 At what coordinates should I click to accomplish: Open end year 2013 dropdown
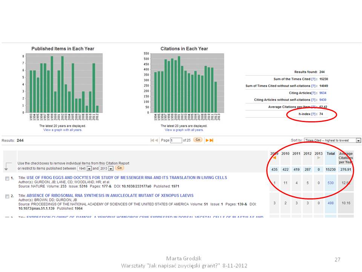pos(111,168)
